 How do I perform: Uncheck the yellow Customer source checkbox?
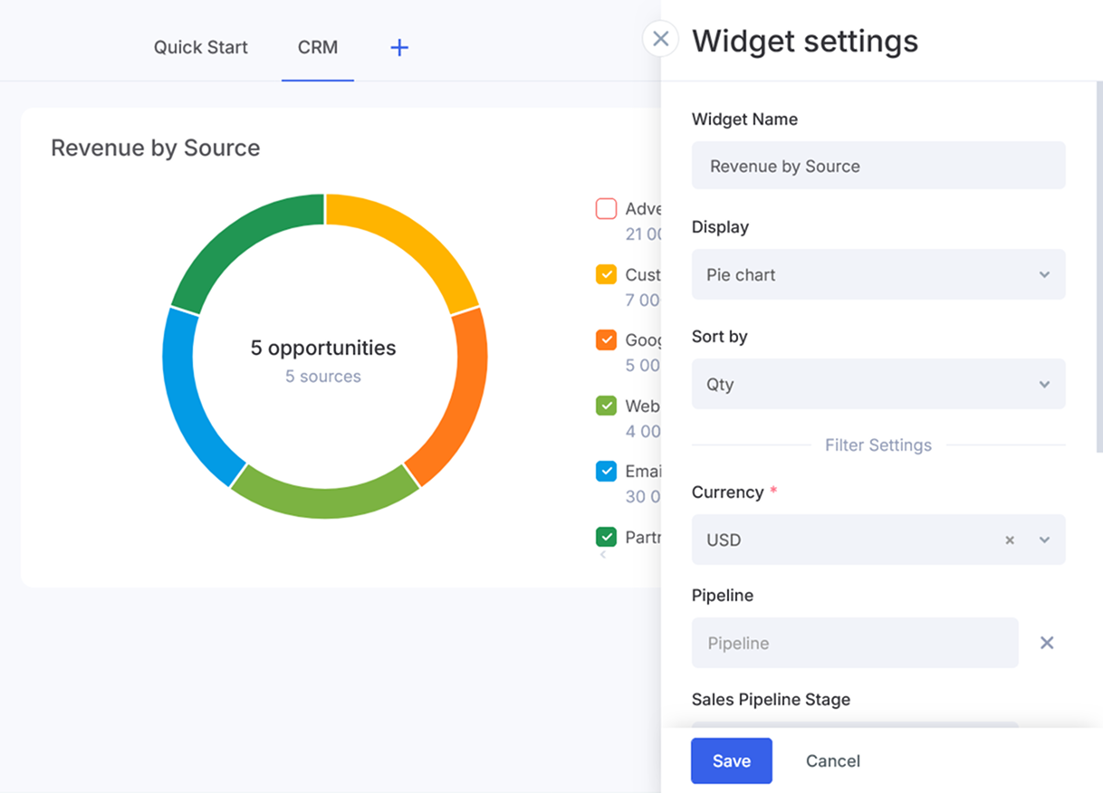(606, 275)
